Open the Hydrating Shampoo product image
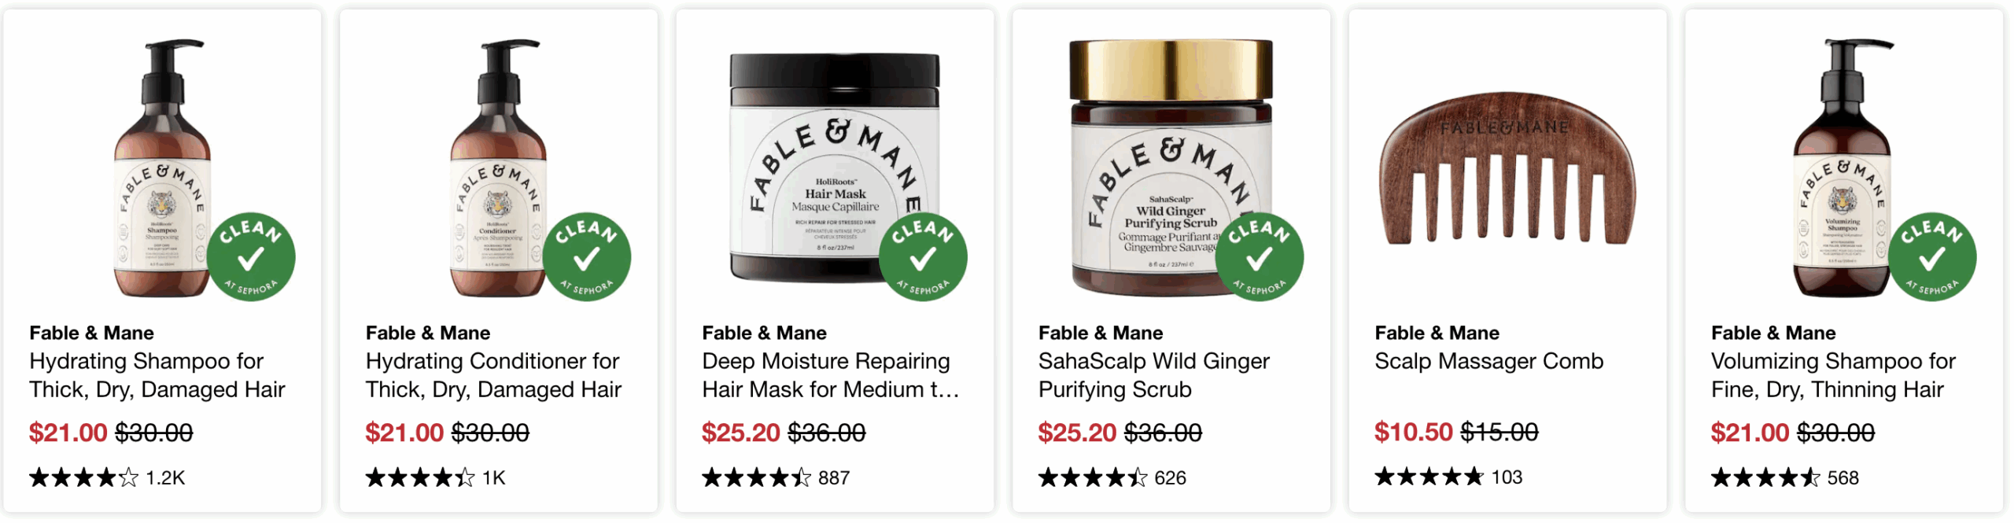The image size is (2014, 523). pos(163,168)
